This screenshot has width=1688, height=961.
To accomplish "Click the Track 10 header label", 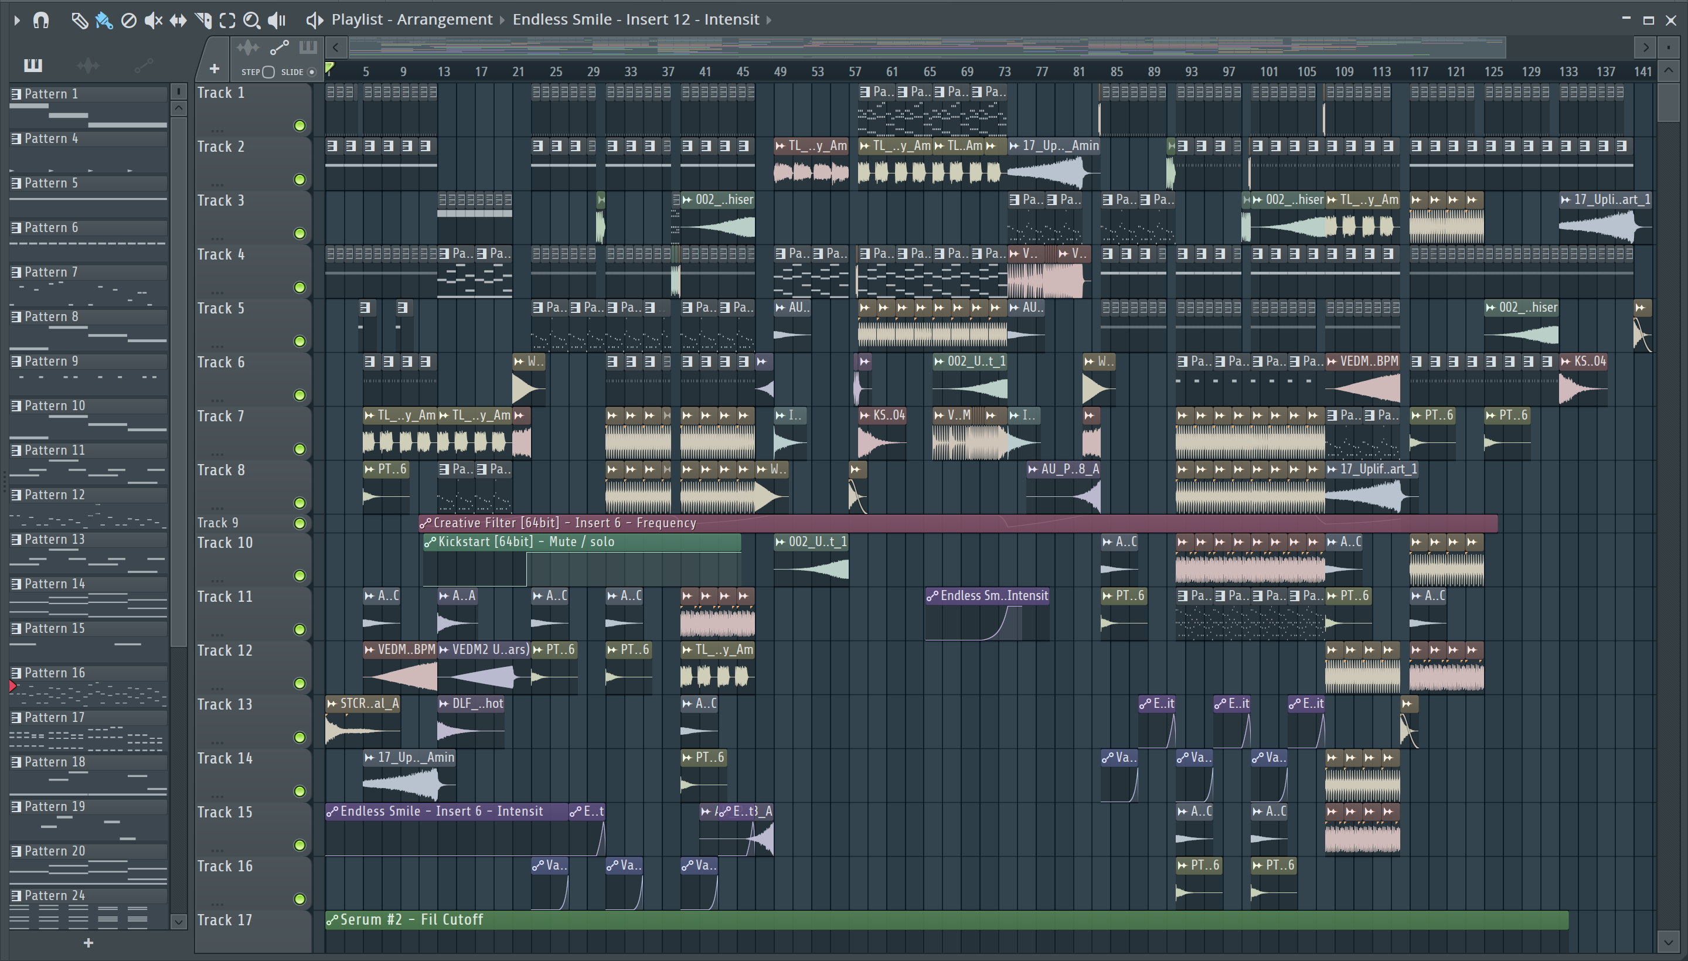I will coord(225,543).
